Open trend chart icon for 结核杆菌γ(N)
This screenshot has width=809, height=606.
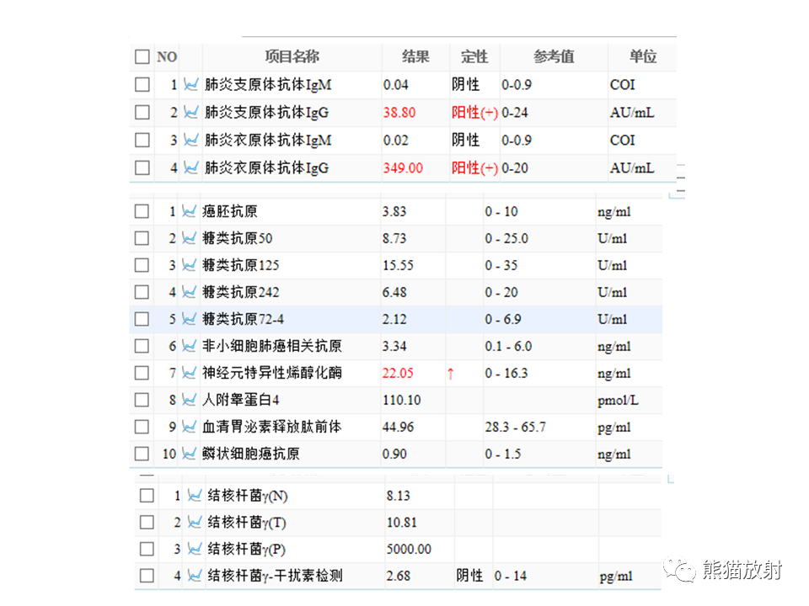[x=195, y=496]
